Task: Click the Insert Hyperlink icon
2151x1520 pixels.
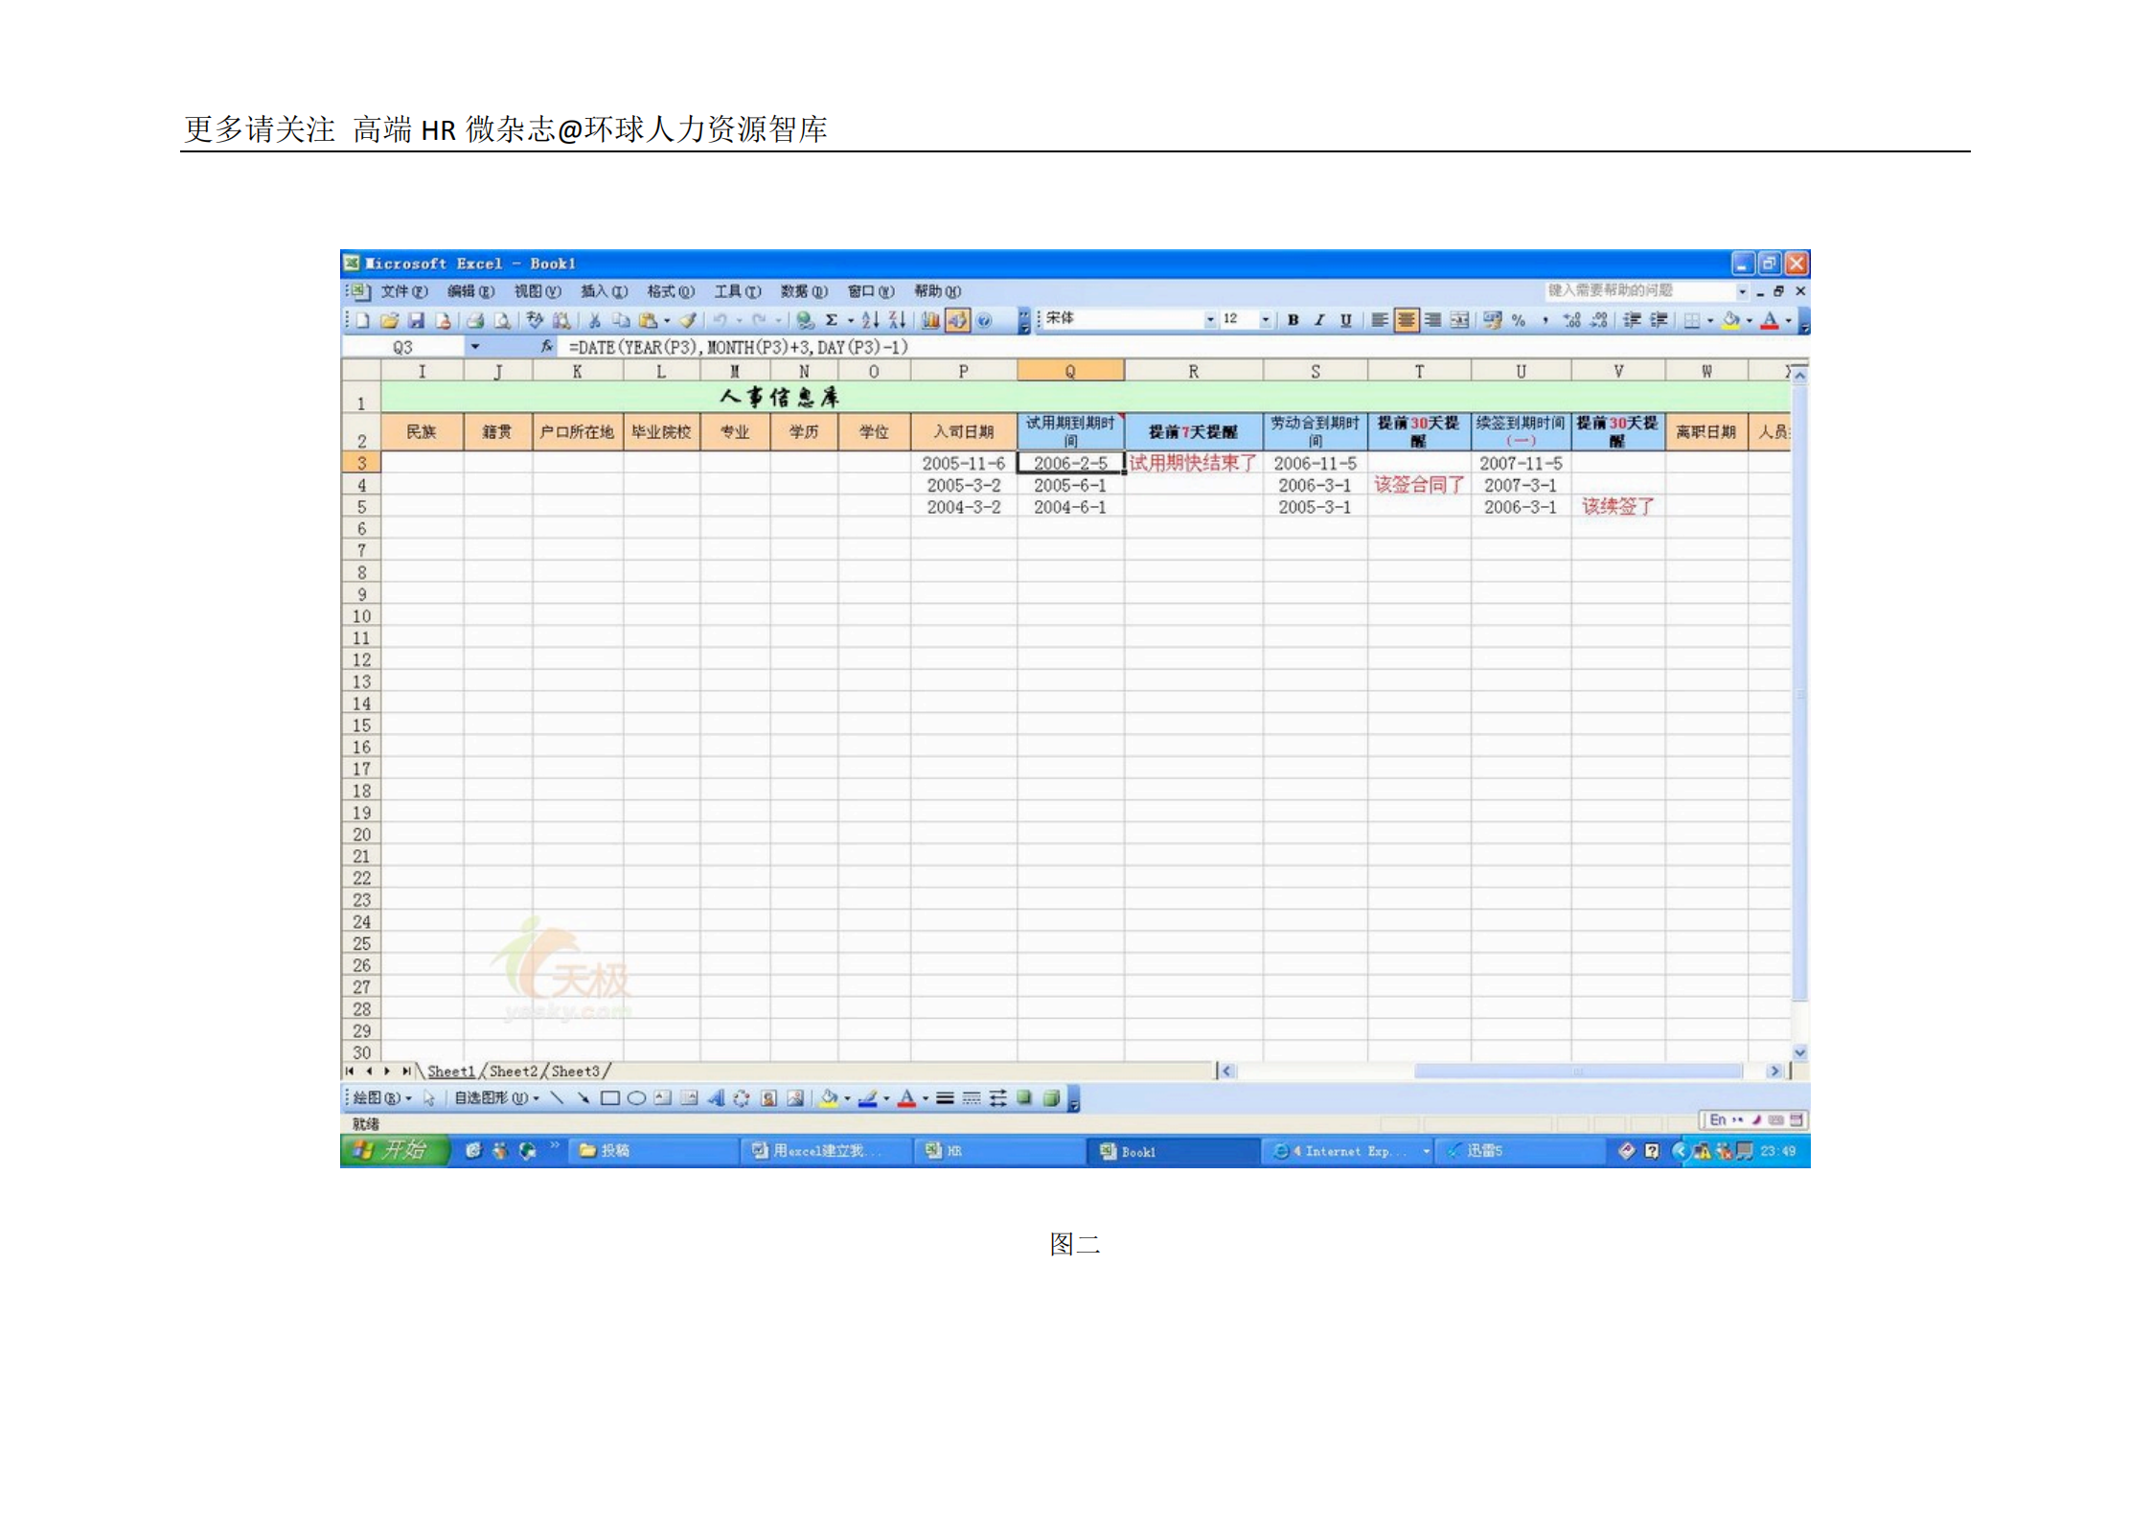Action: pyautogui.click(x=806, y=320)
